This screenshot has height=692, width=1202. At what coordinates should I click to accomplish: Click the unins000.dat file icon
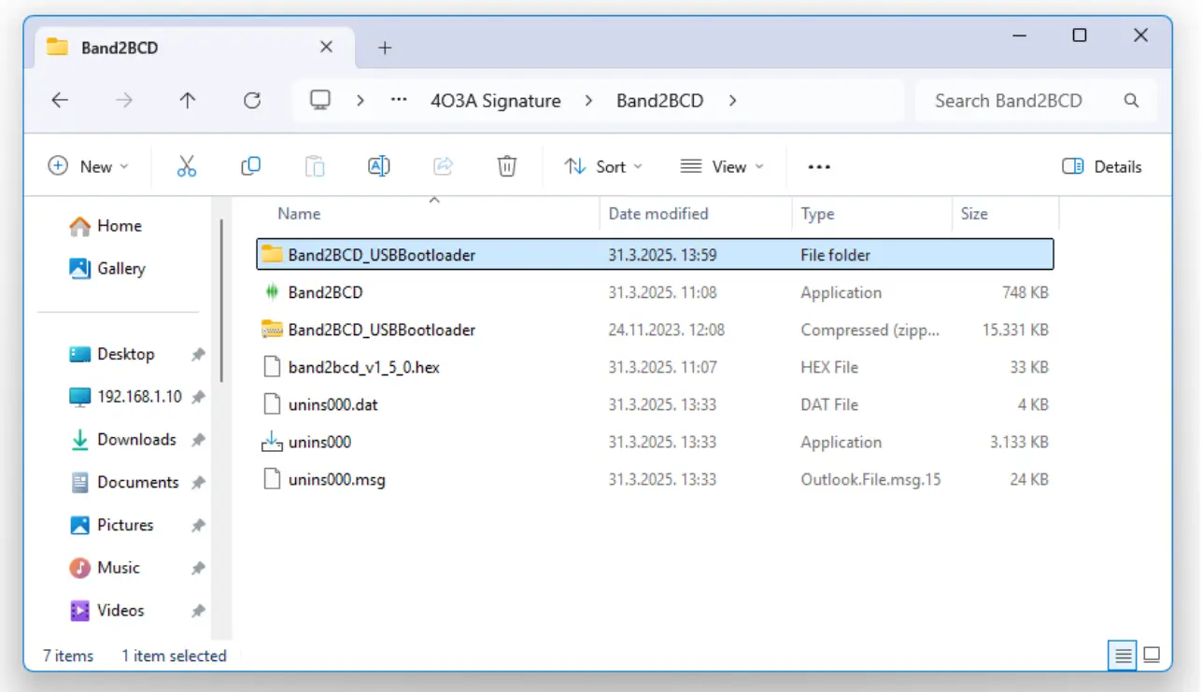pos(272,404)
